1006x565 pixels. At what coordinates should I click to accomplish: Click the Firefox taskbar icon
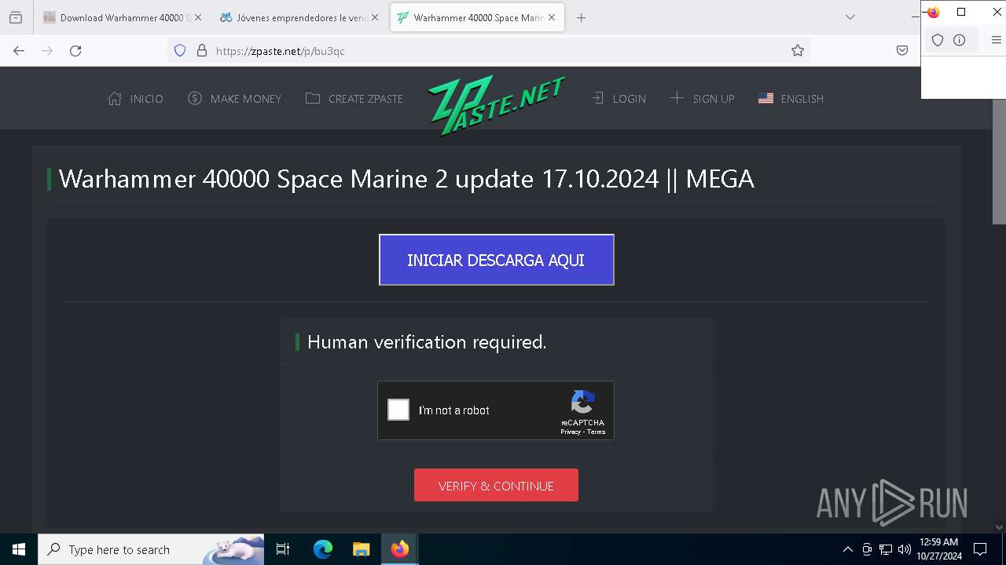(x=400, y=549)
